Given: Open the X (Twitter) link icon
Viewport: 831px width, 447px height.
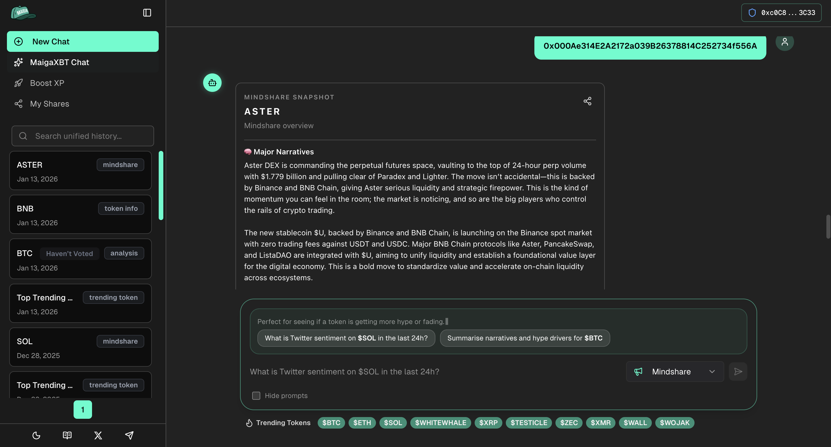Looking at the screenshot, I should pyautogui.click(x=98, y=435).
